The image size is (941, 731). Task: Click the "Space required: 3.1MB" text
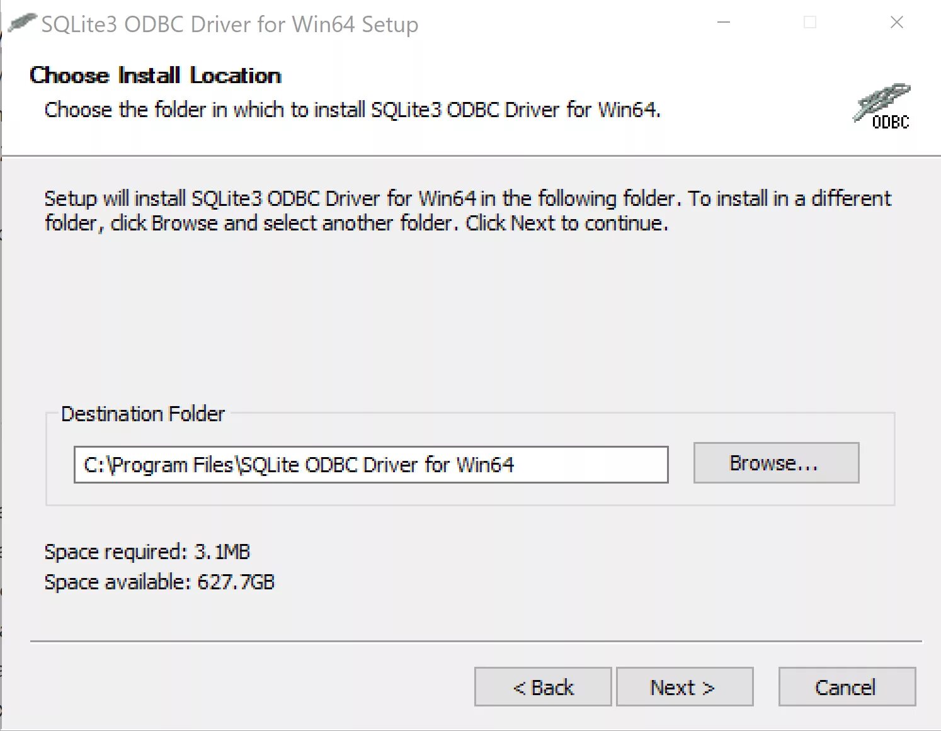(147, 552)
